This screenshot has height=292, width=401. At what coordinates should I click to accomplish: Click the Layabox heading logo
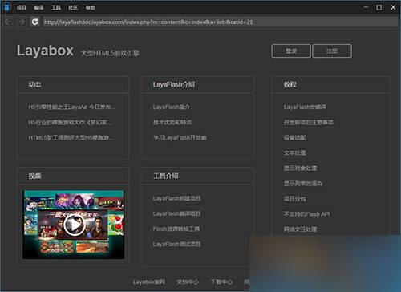[45, 51]
